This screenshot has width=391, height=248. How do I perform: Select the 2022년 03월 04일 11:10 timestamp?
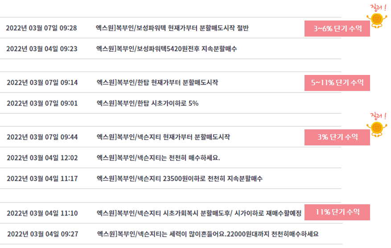(42, 213)
